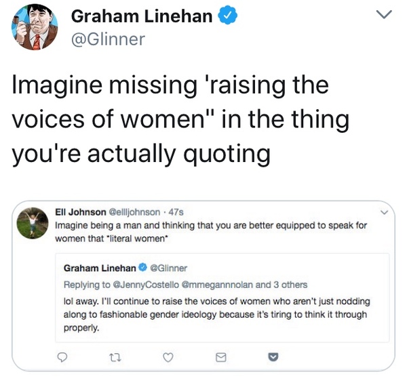Click the verified badge in the nested quote
407x387 pixels.
point(143,268)
